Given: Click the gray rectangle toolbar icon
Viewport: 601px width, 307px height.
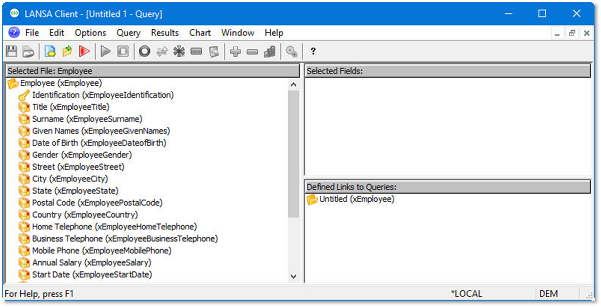Looking at the screenshot, I should pos(196,51).
